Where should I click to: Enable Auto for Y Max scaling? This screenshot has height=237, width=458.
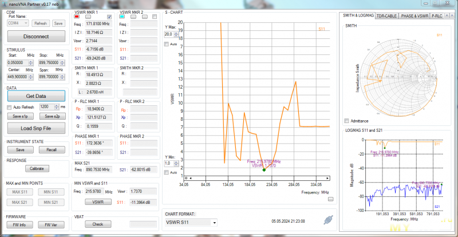(167, 44)
